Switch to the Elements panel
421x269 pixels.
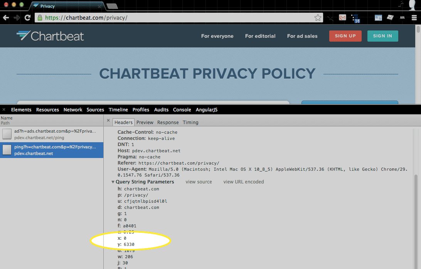point(21,109)
